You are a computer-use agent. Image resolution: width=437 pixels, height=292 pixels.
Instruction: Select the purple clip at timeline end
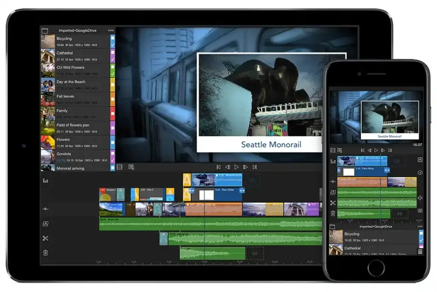tap(301, 209)
